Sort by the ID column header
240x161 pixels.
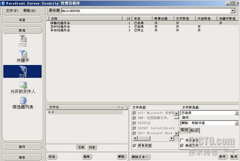pyautogui.click(x=127, y=19)
